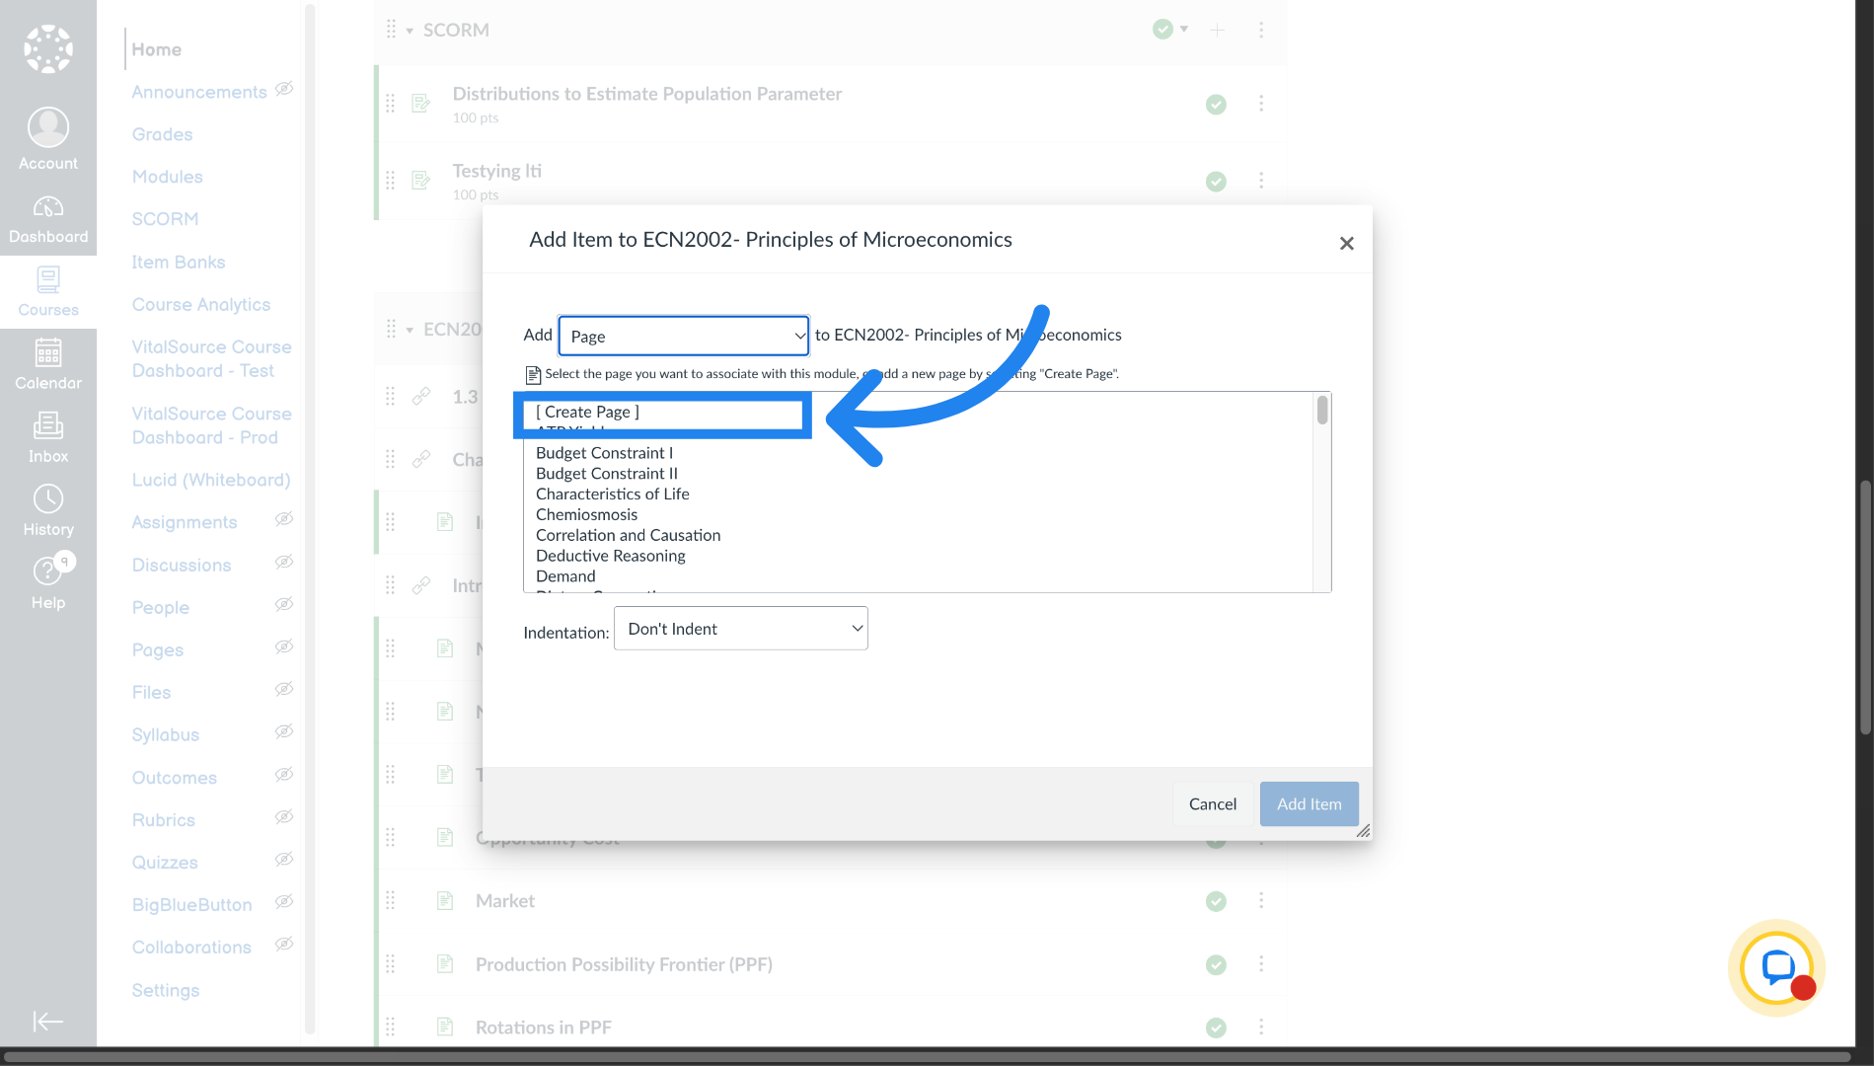The width and height of the screenshot is (1874, 1066).
Task: Click drag handle of Distributions to Estimate item
Action: pos(391,104)
